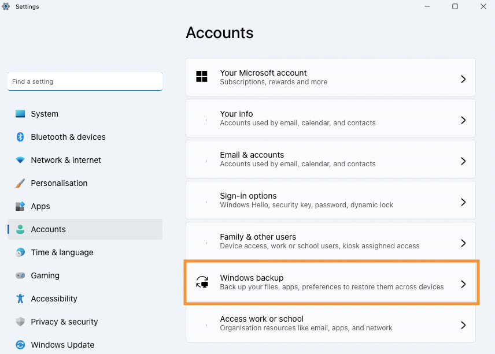
Task: Click the Privacy & security shield icon
Action: point(20,322)
